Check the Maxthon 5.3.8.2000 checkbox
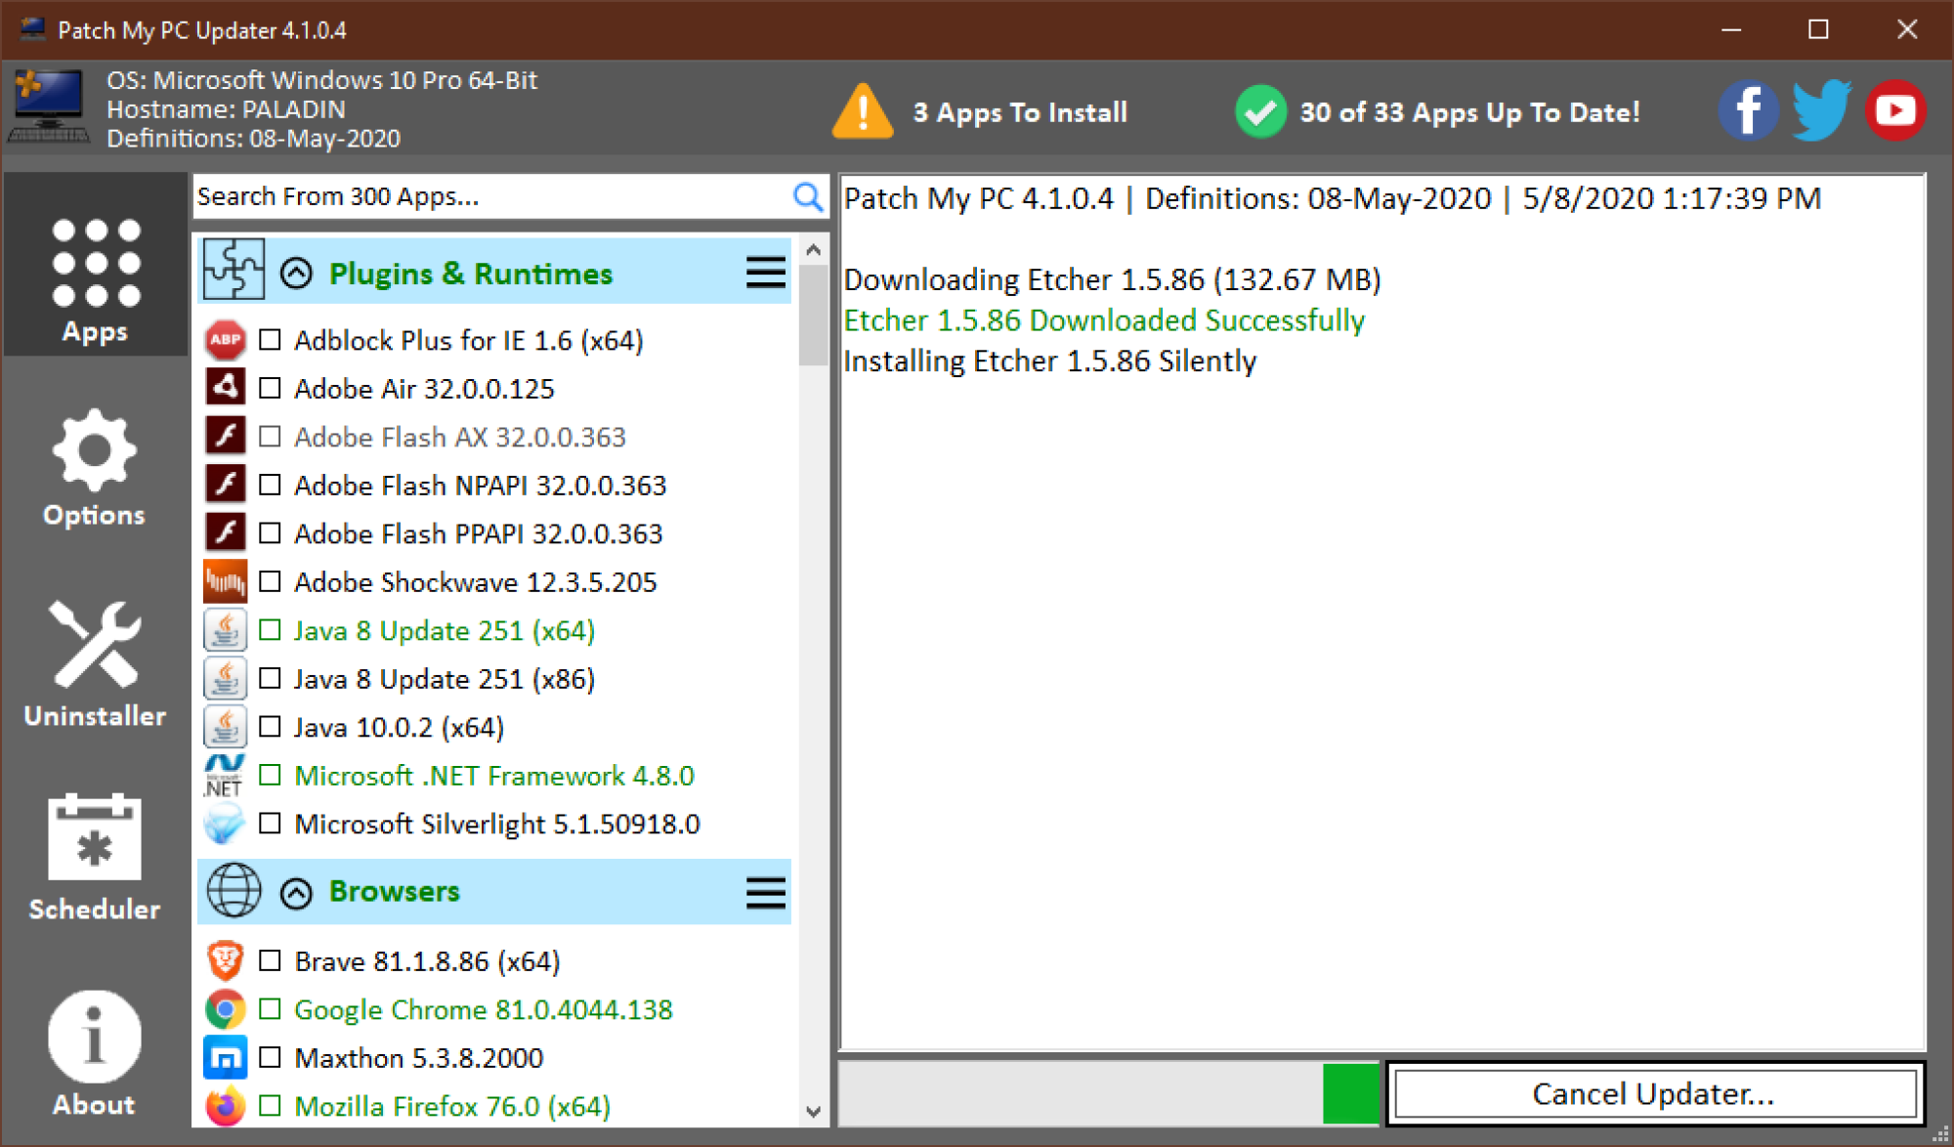The width and height of the screenshot is (1954, 1147). [270, 1058]
